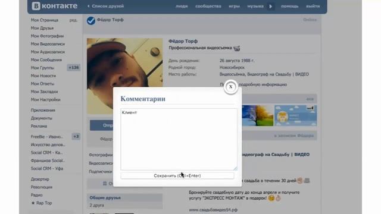Open Social CRM - Уфа group link
This screenshot has height=214, width=381.
47,169
